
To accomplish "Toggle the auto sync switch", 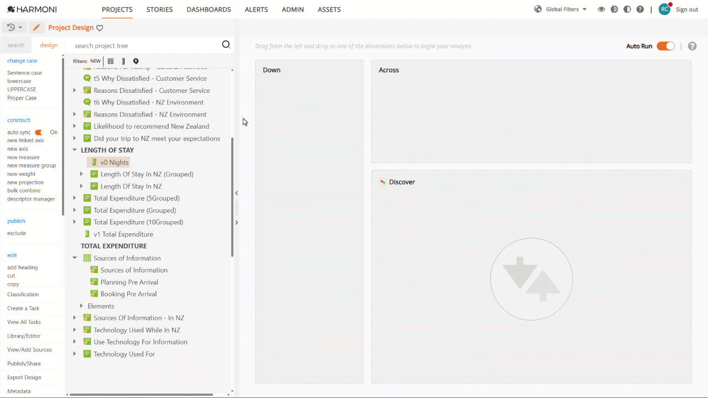I will 39,133.
